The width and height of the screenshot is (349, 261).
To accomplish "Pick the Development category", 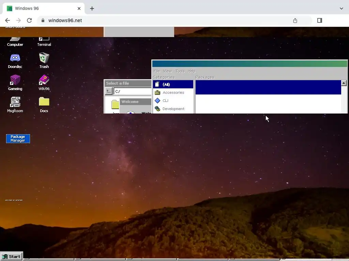I will (x=173, y=109).
